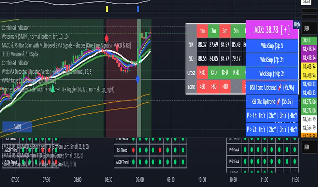Click the %D value 84.77
This screenshot has height=187, width=318.
pyautogui.click(x=225, y=58)
